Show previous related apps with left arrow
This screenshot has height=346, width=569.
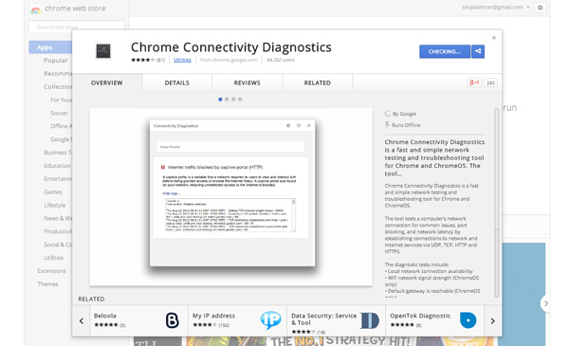click(x=82, y=321)
